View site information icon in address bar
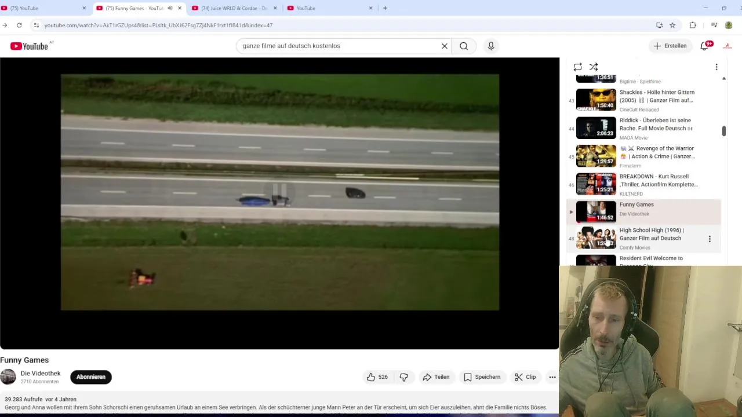The height and width of the screenshot is (417, 742). click(x=36, y=25)
